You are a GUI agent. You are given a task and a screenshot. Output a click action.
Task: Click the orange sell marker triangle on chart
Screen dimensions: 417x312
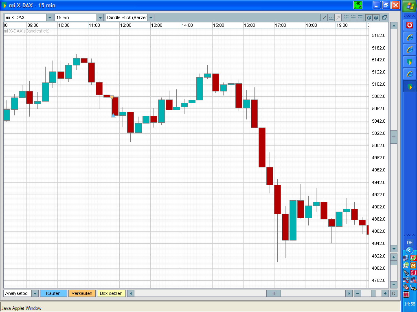coord(112,97)
